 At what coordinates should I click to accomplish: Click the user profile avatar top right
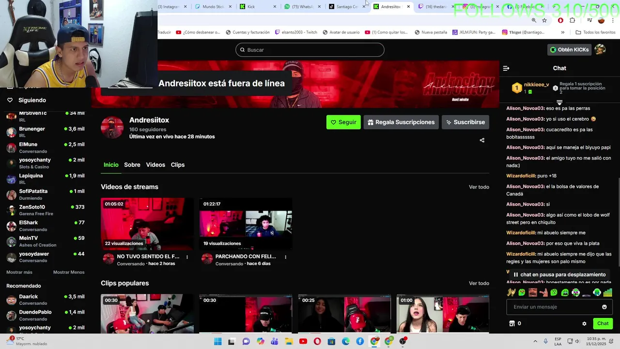coord(600,49)
